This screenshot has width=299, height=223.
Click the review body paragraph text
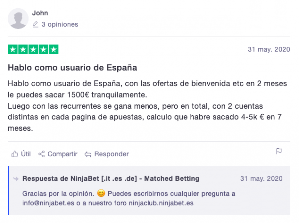pos(147,106)
